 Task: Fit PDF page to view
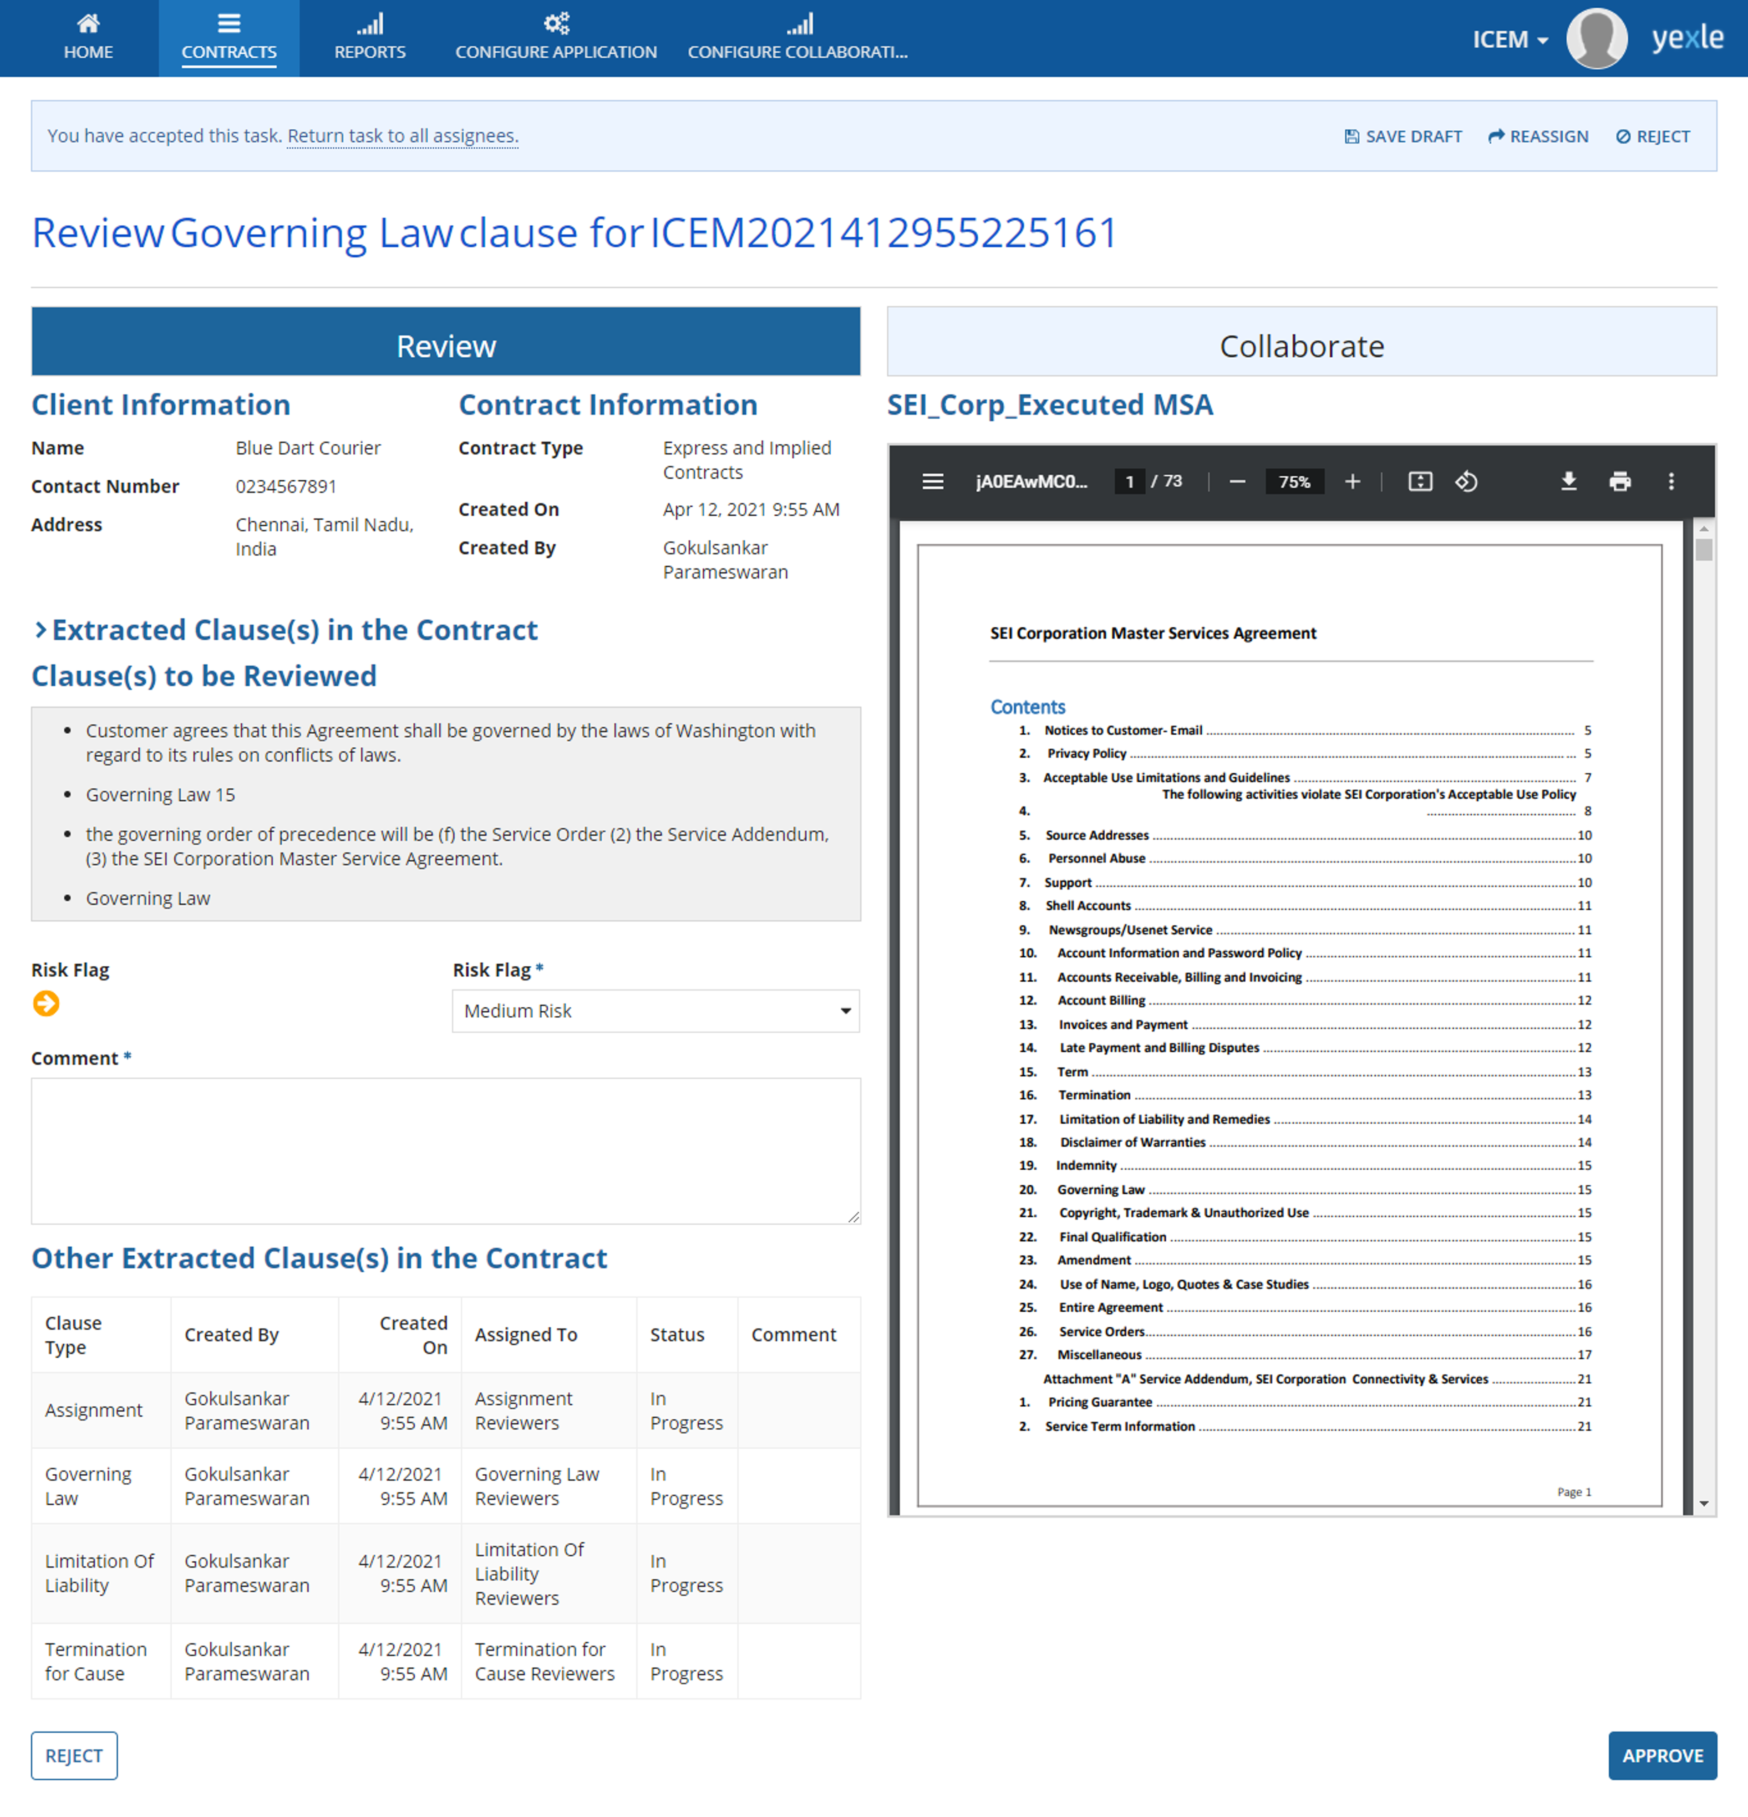pos(1420,482)
